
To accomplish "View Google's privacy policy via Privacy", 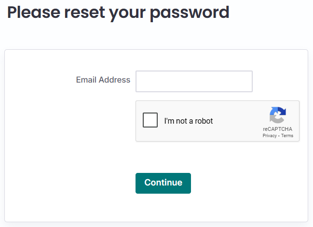I will click(270, 136).
